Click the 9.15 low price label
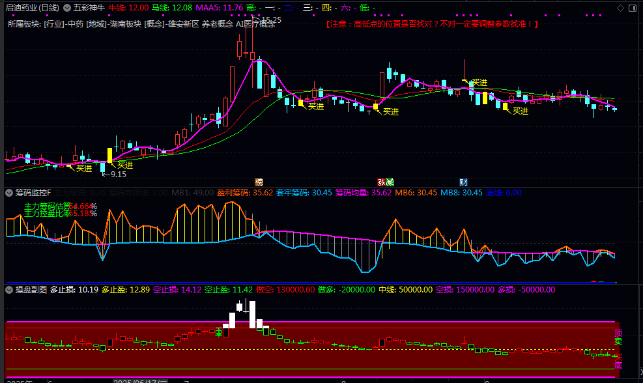This screenshot has height=383, width=643. (x=117, y=175)
